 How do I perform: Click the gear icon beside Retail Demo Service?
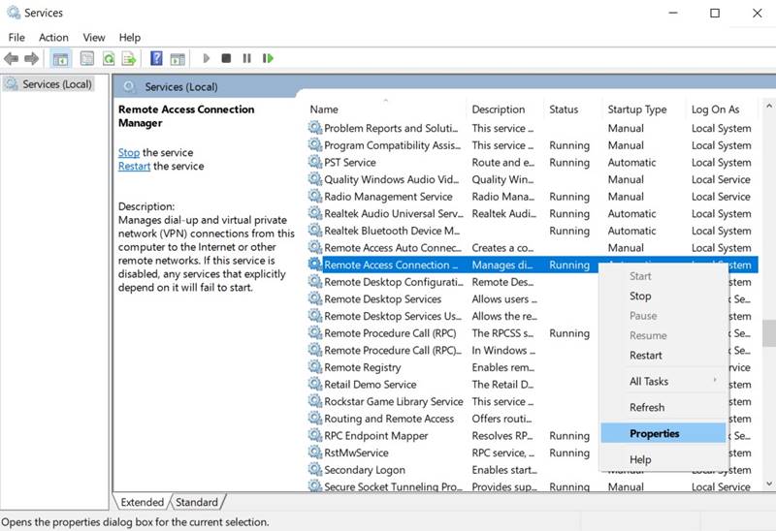pos(314,384)
